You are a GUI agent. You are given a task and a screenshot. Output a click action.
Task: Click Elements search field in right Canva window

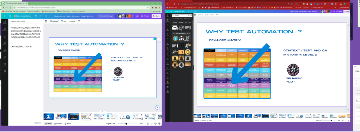pos(182,15)
